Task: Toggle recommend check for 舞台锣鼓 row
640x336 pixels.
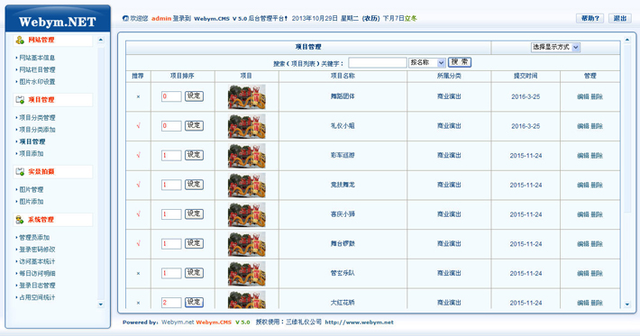Action: pyautogui.click(x=139, y=243)
